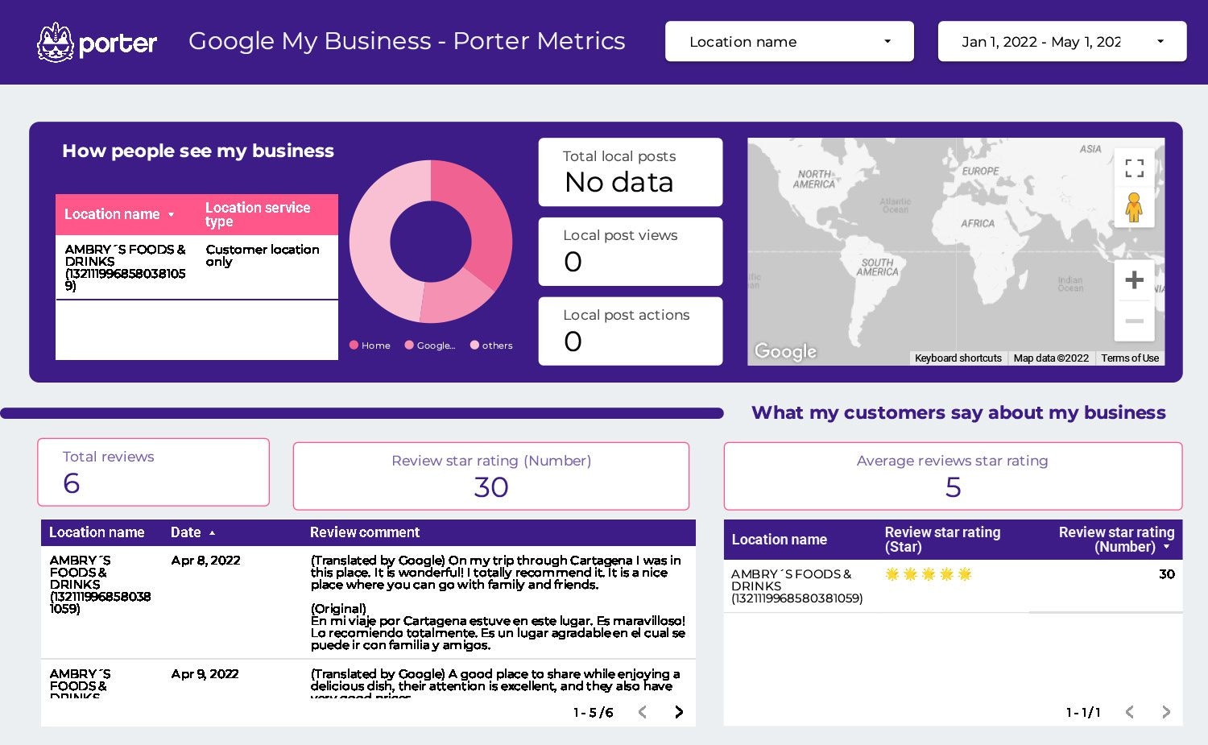Select Review star rating (Number) scorecard
Viewport: 1208px width, 745px height.
(491, 476)
